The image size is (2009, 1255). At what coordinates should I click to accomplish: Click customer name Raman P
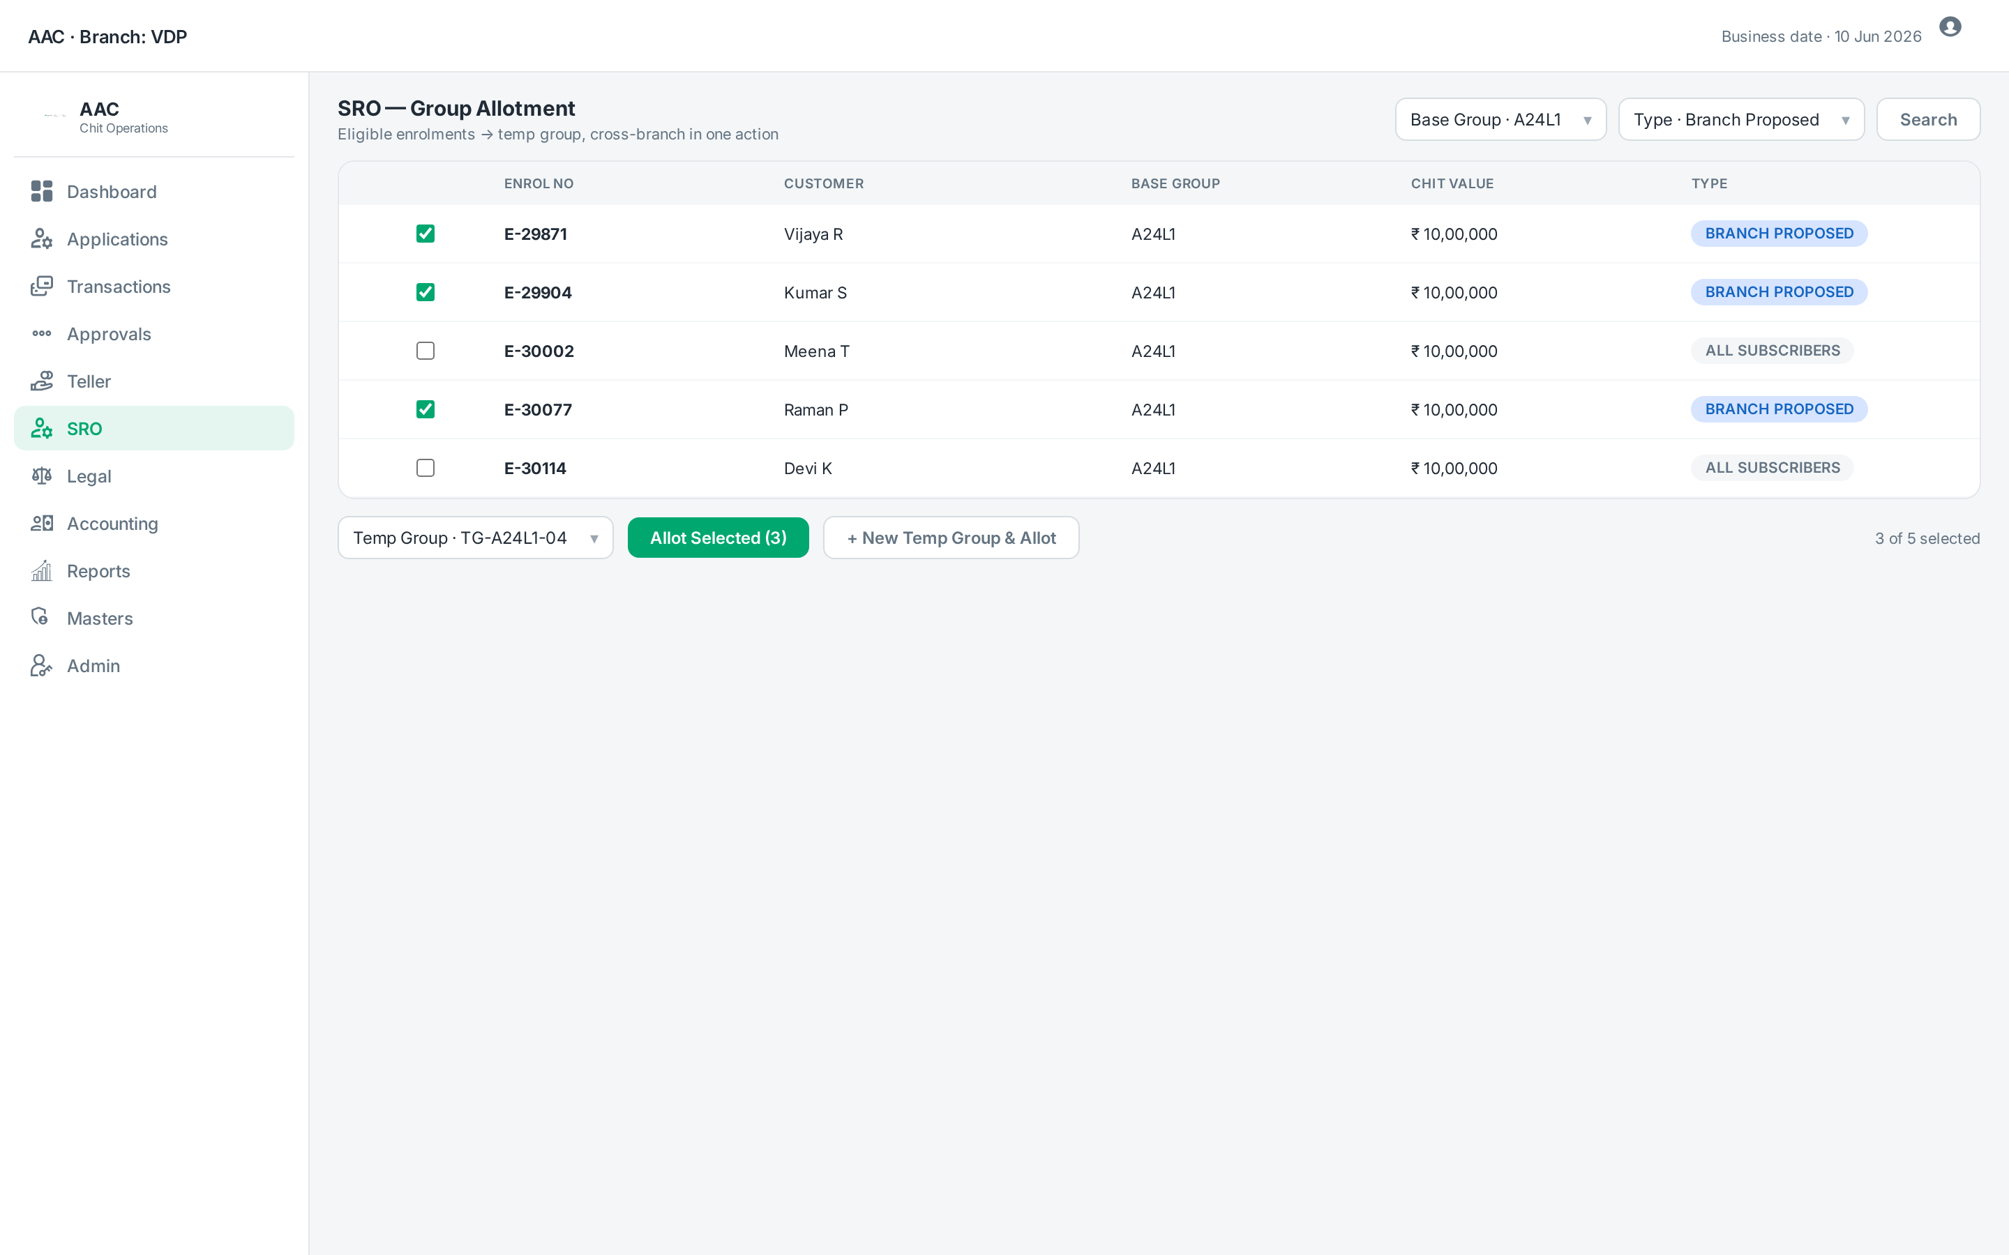[x=815, y=409]
